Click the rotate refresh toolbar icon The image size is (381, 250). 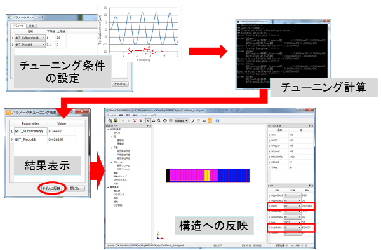pos(154,120)
